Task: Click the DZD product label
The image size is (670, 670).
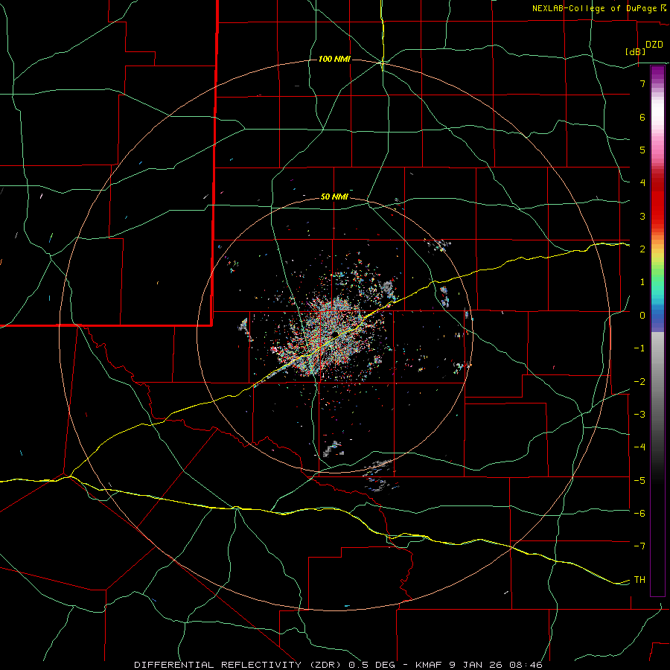Action: (x=654, y=45)
